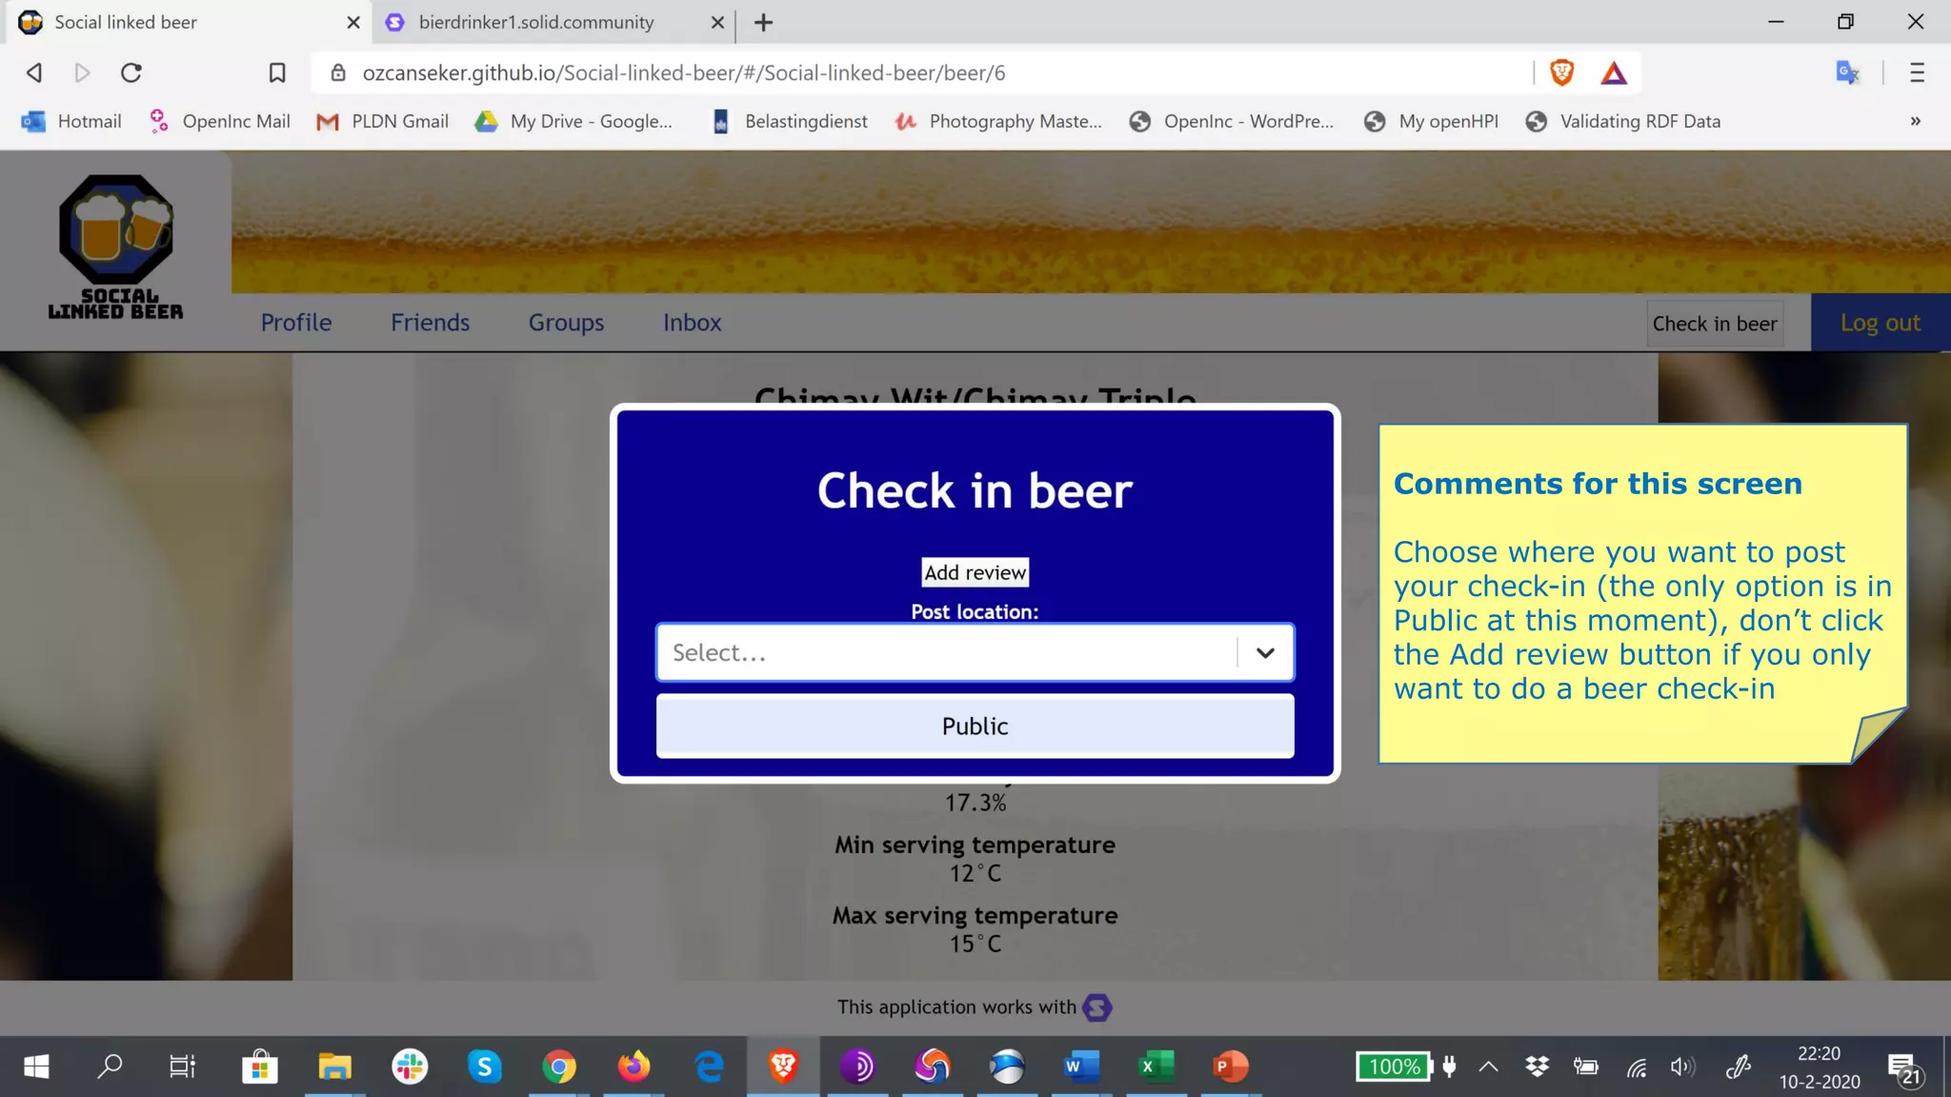Click the Google Translate extension icon
Viewport: 1951px width, 1097px height.
click(x=1847, y=72)
